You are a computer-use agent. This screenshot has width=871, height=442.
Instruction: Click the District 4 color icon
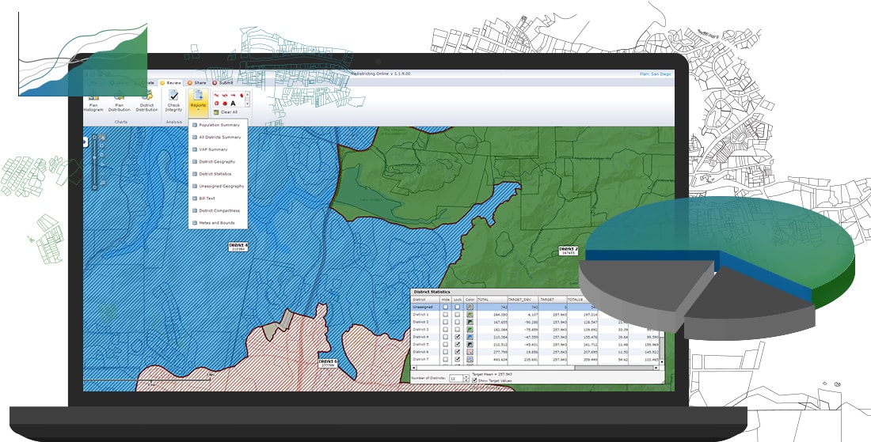point(470,337)
